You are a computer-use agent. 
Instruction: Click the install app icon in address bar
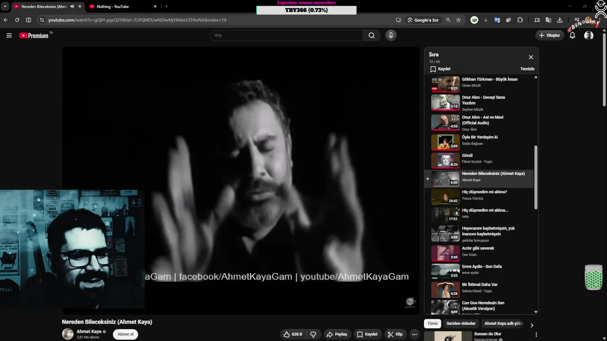[x=398, y=20]
